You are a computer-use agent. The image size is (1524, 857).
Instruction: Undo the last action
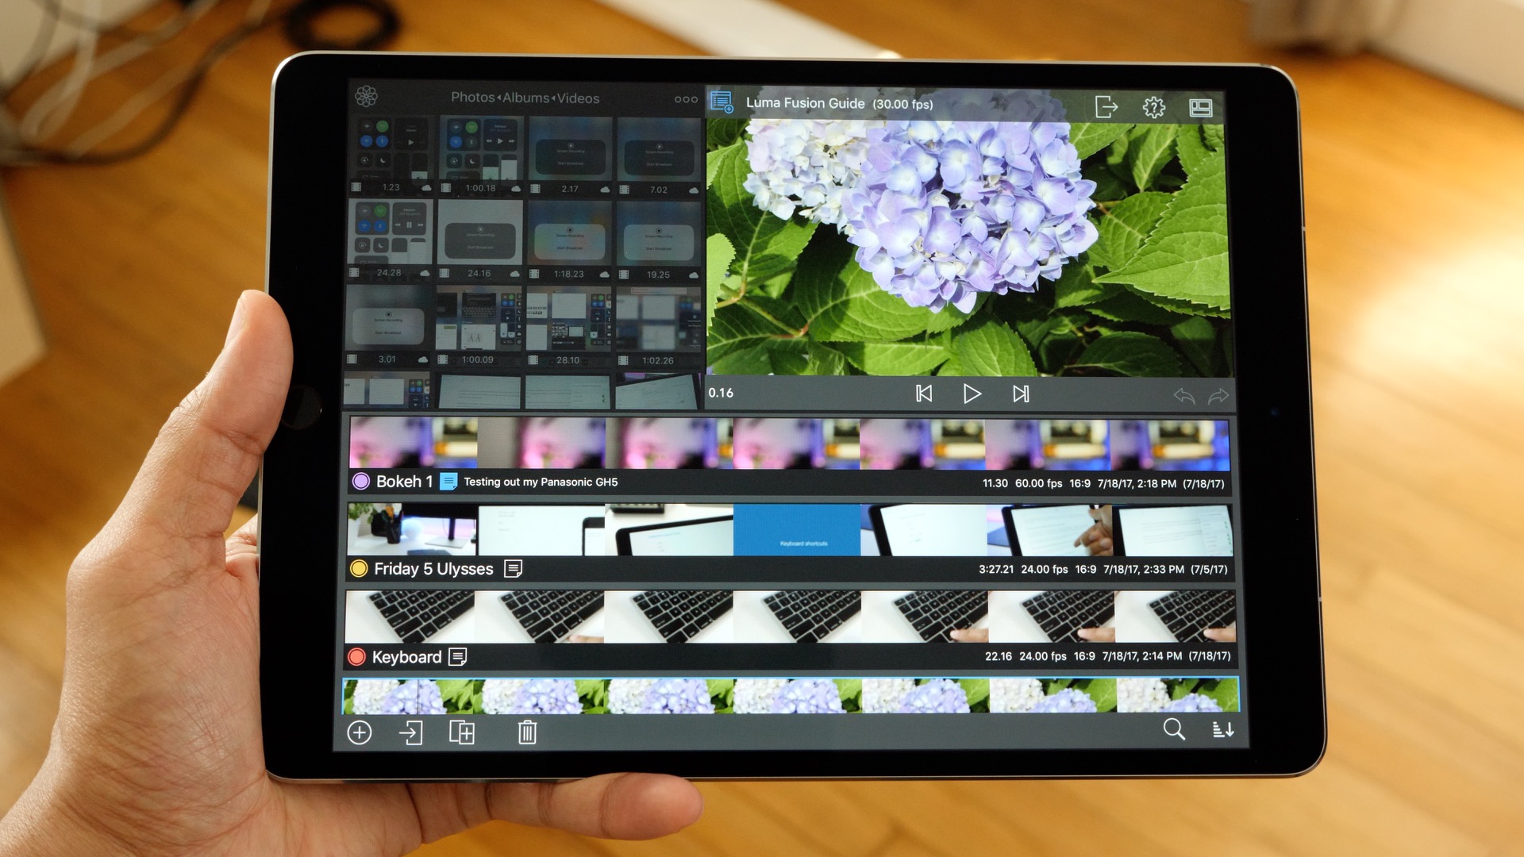1183,396
